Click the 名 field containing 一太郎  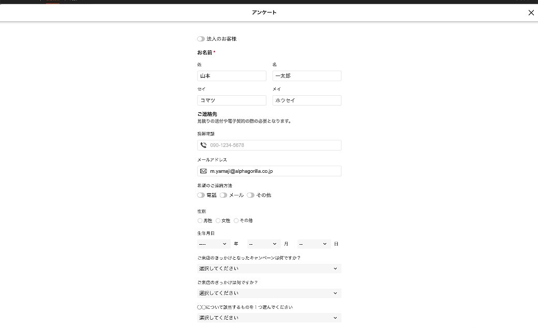[x=307, y=76]
